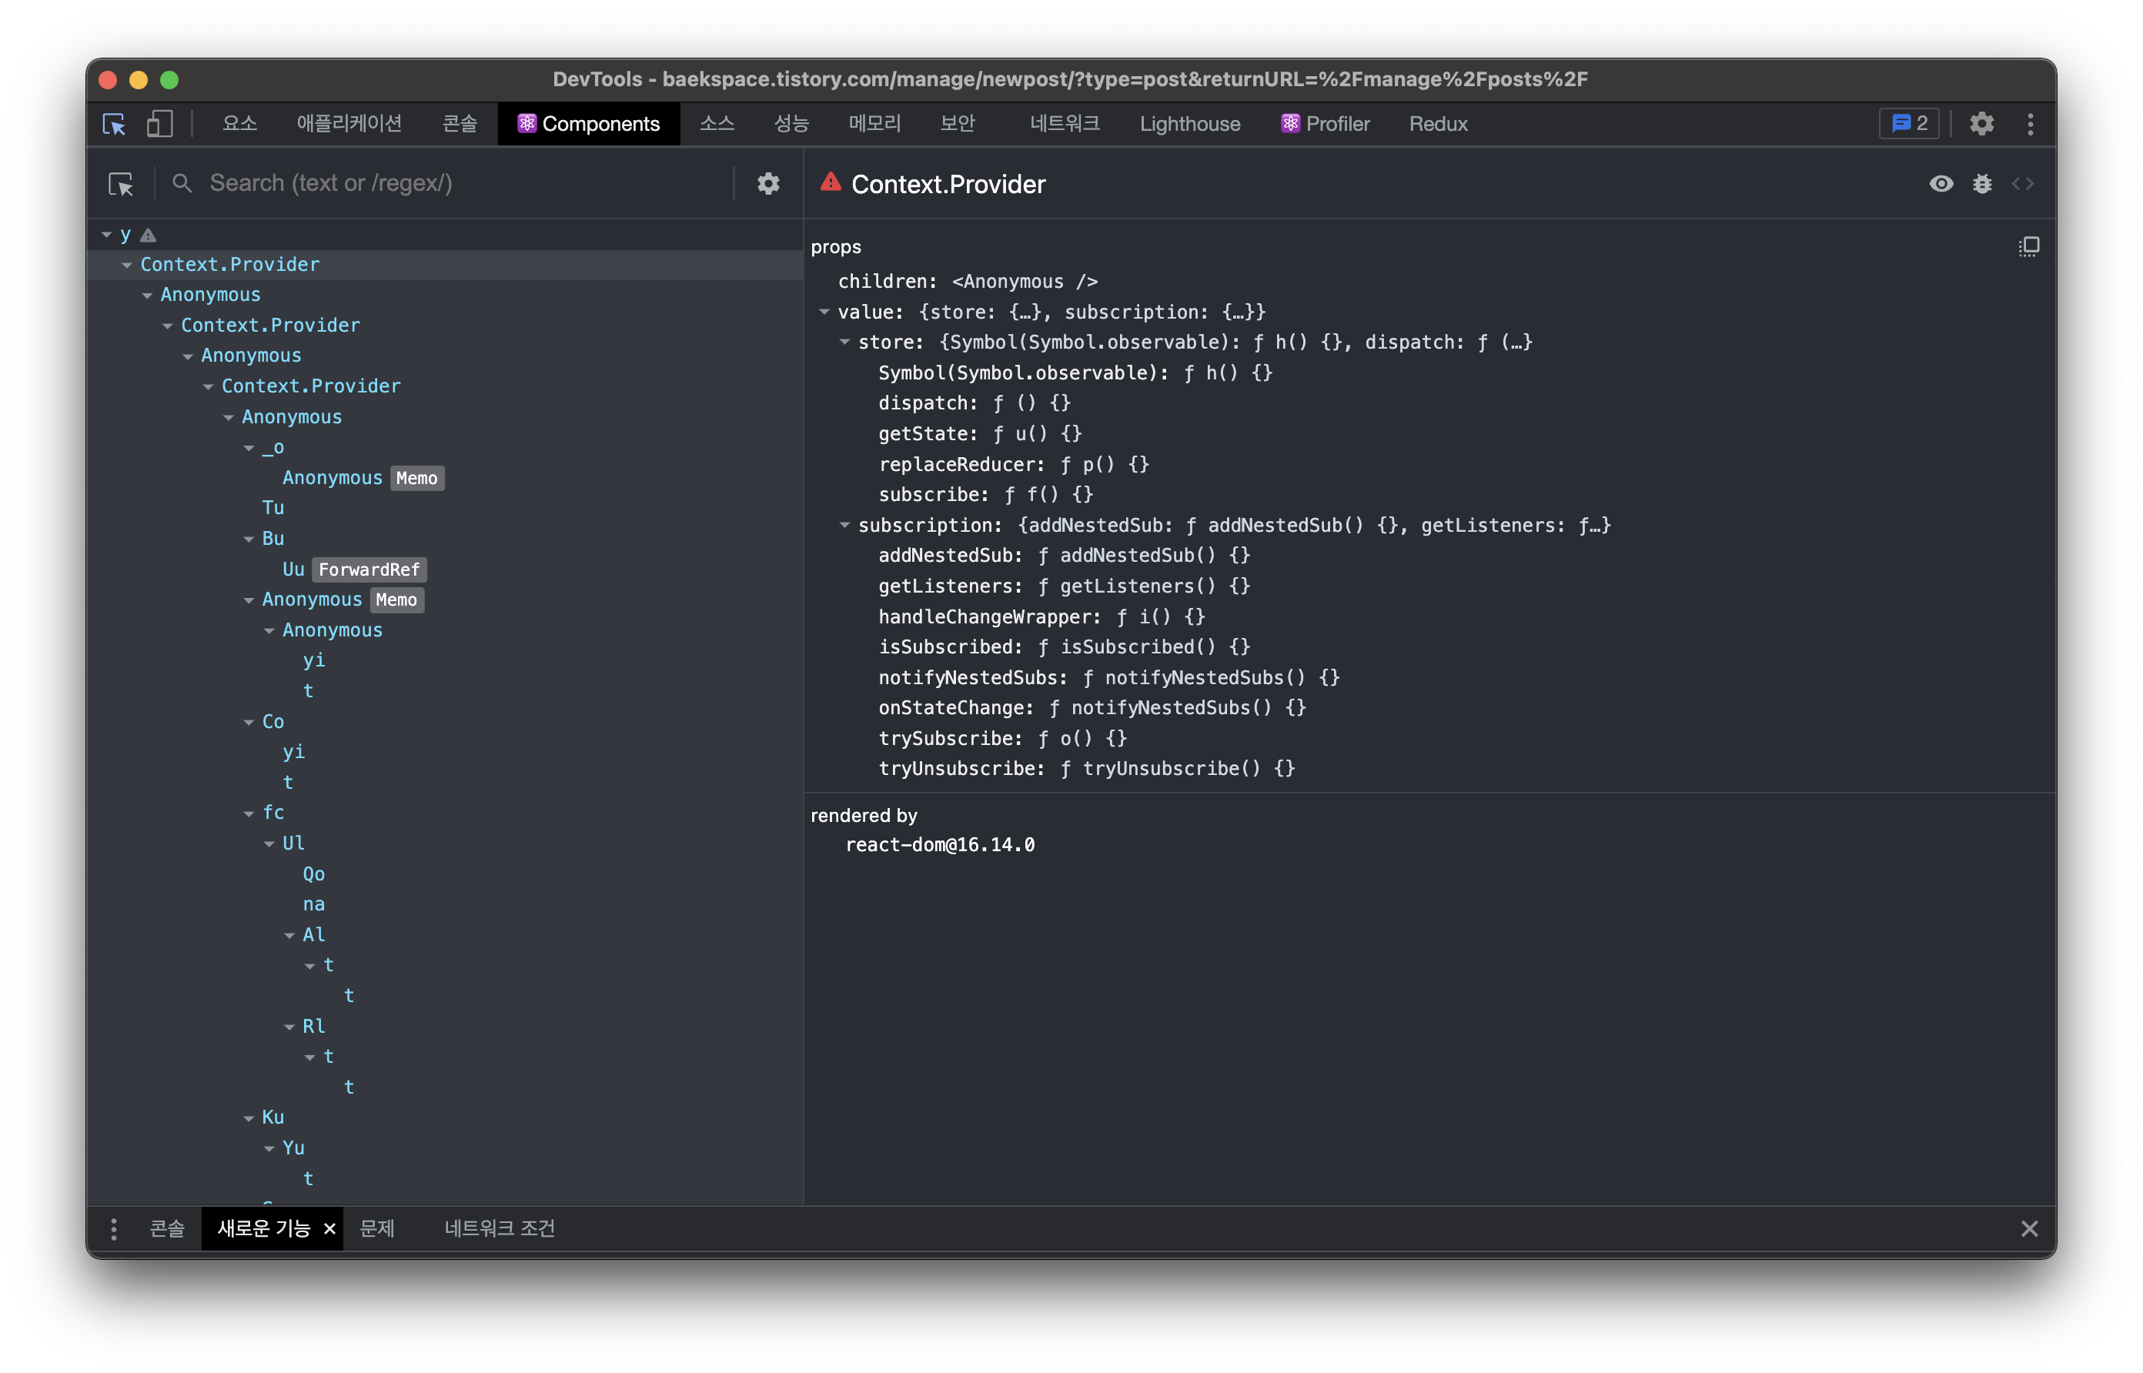View component source code icon

pos(2023,184)
